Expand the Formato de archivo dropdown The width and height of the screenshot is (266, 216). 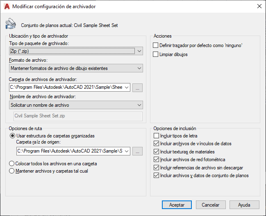point(76,68)
